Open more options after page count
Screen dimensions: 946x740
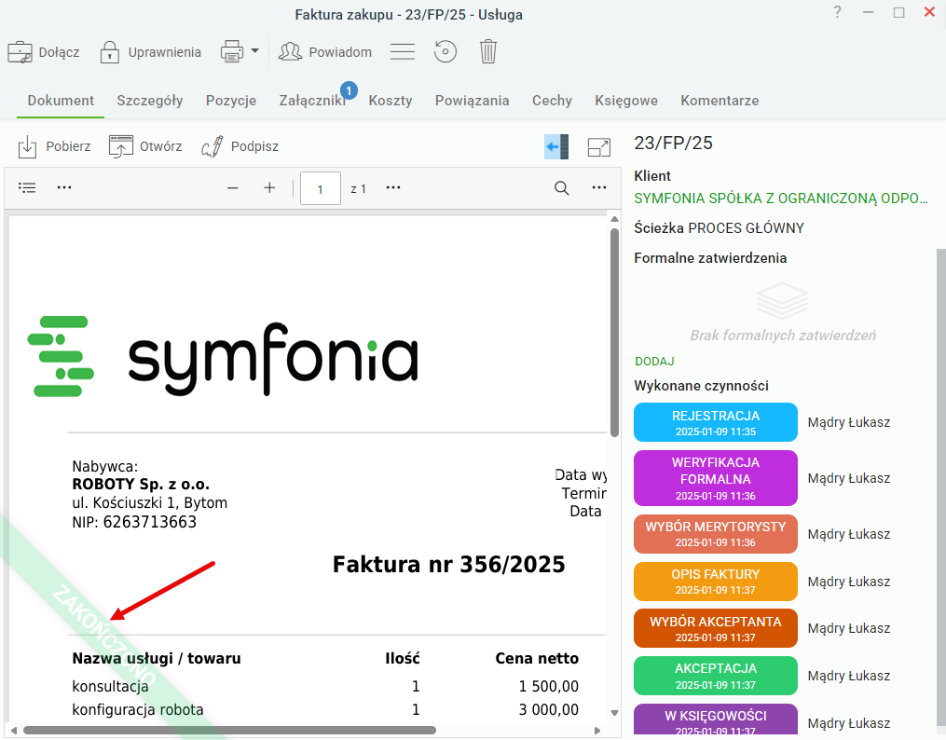(393, 187)
